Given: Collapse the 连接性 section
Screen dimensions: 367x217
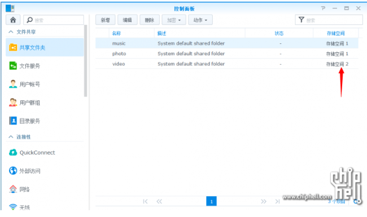Looking at the screenshot, I should pos(11,136).
